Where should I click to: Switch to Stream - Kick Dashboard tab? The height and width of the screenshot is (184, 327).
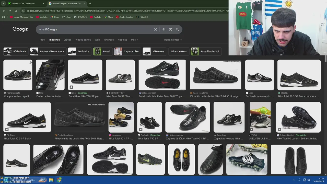[23, 4]
